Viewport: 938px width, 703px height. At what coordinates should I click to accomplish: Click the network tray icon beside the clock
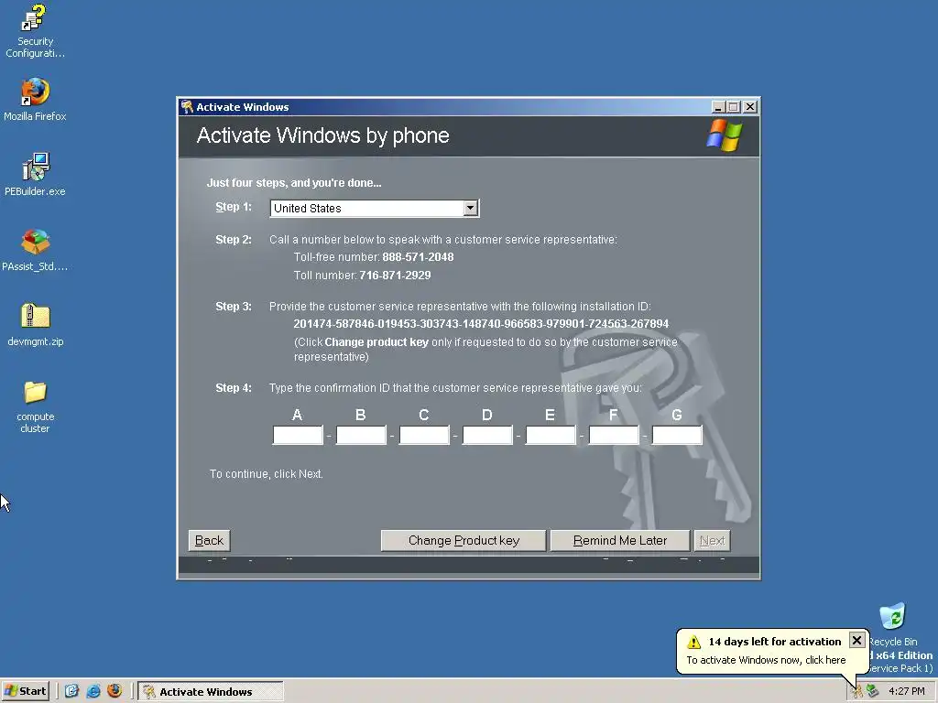tap(872, 692)
